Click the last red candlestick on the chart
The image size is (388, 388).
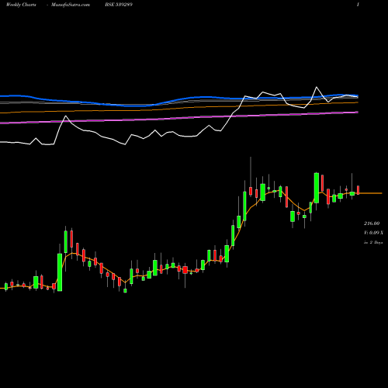tap(359, 190)
